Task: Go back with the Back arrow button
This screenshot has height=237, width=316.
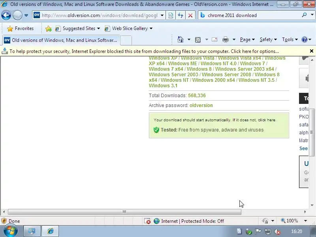Action: point(6,15)
